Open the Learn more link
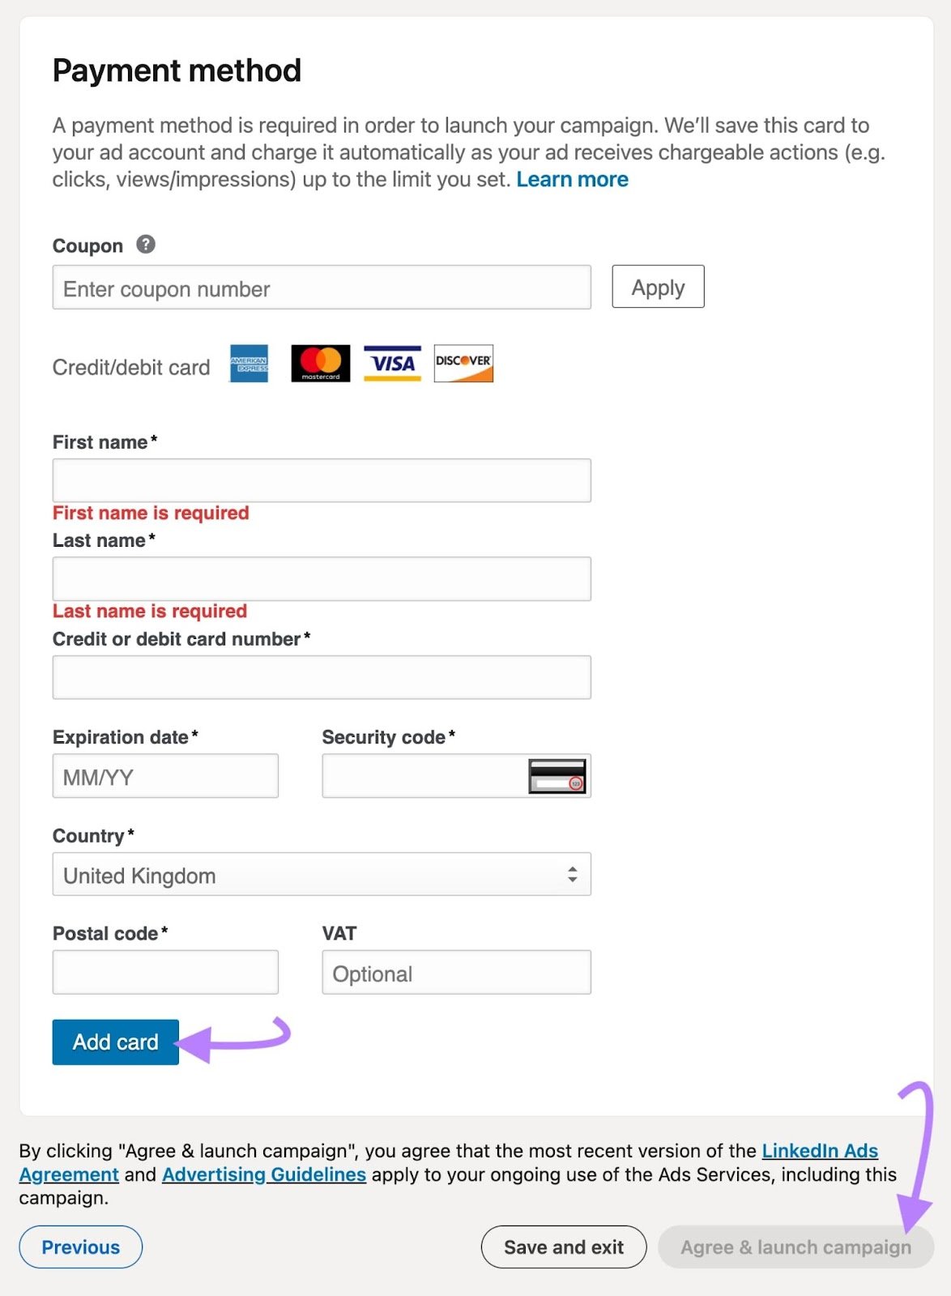Viewport: 951px width, 1296px height. [x=572, y=179]
